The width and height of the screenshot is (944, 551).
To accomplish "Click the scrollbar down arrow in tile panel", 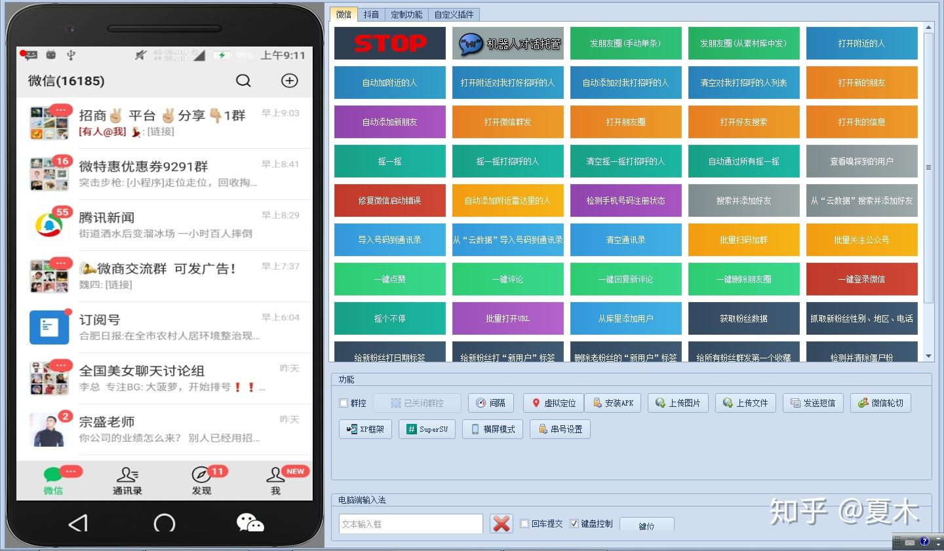I will click(x=928, y=356).
